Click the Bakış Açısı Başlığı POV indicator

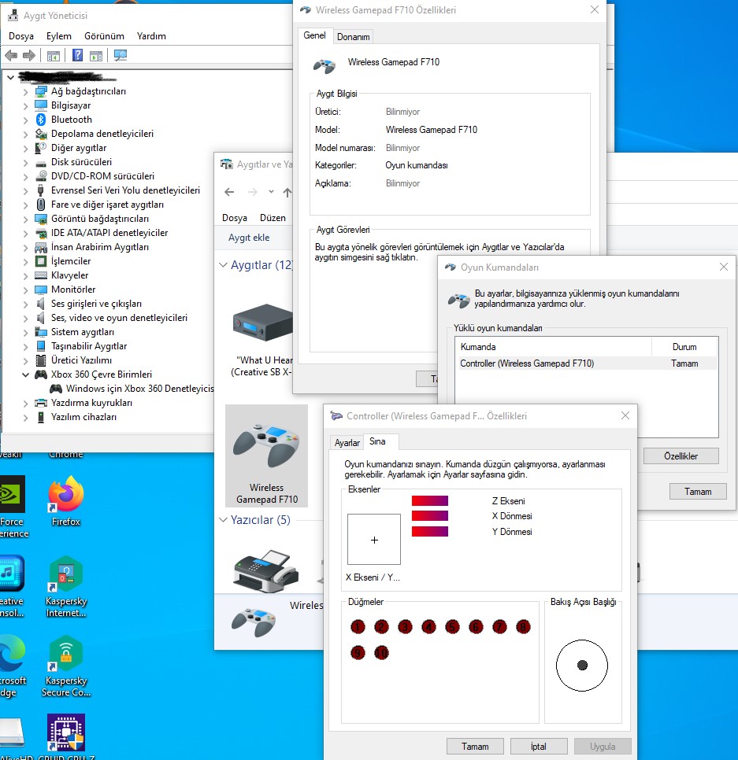[582, 666]
